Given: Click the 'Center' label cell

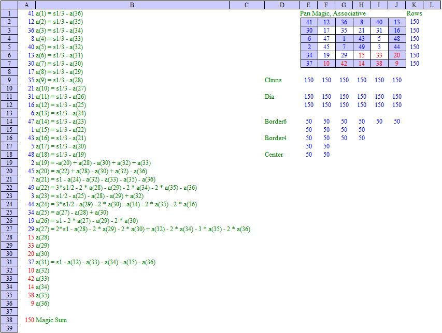Looking at the screenshot, I should point(274,155).
